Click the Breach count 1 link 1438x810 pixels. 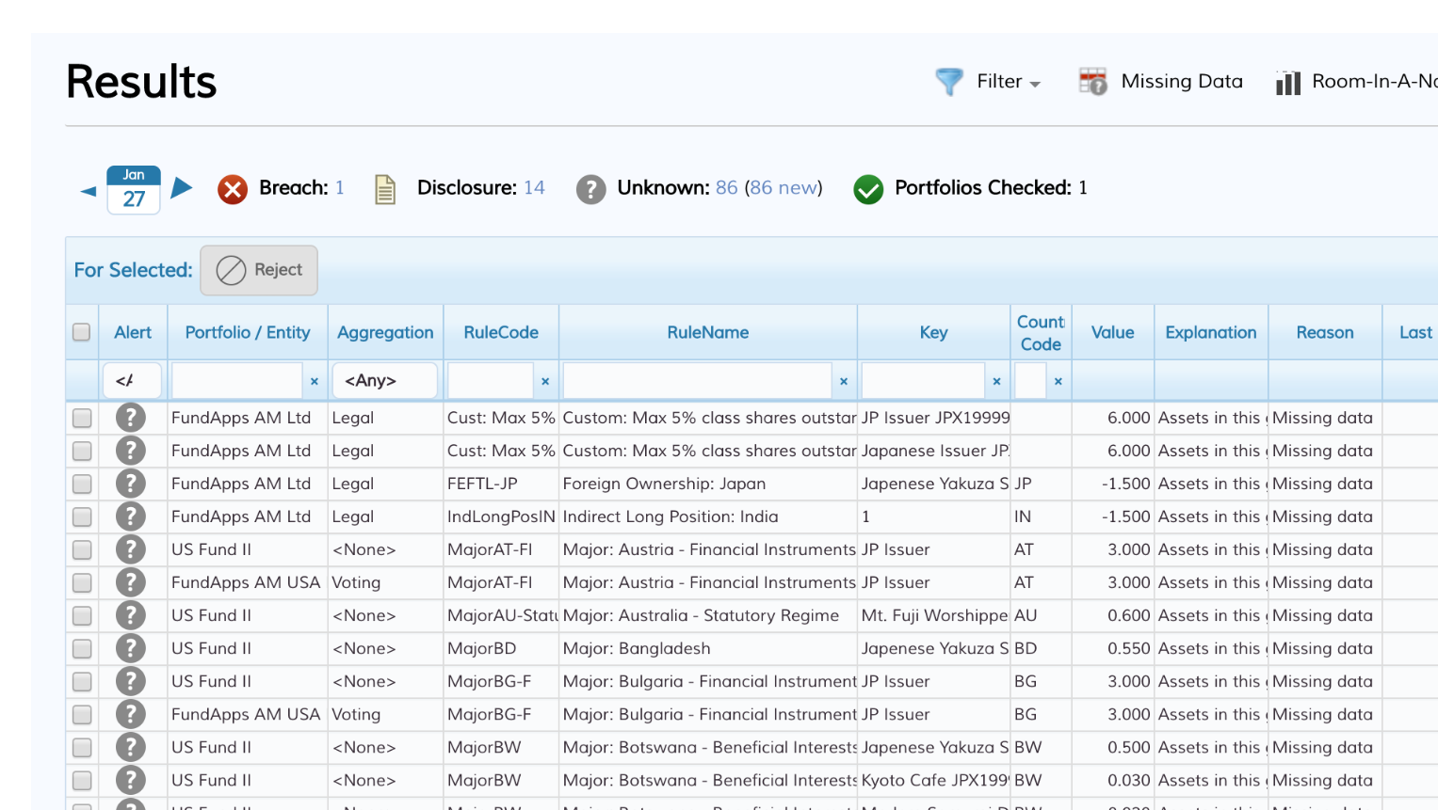[340, 188]
